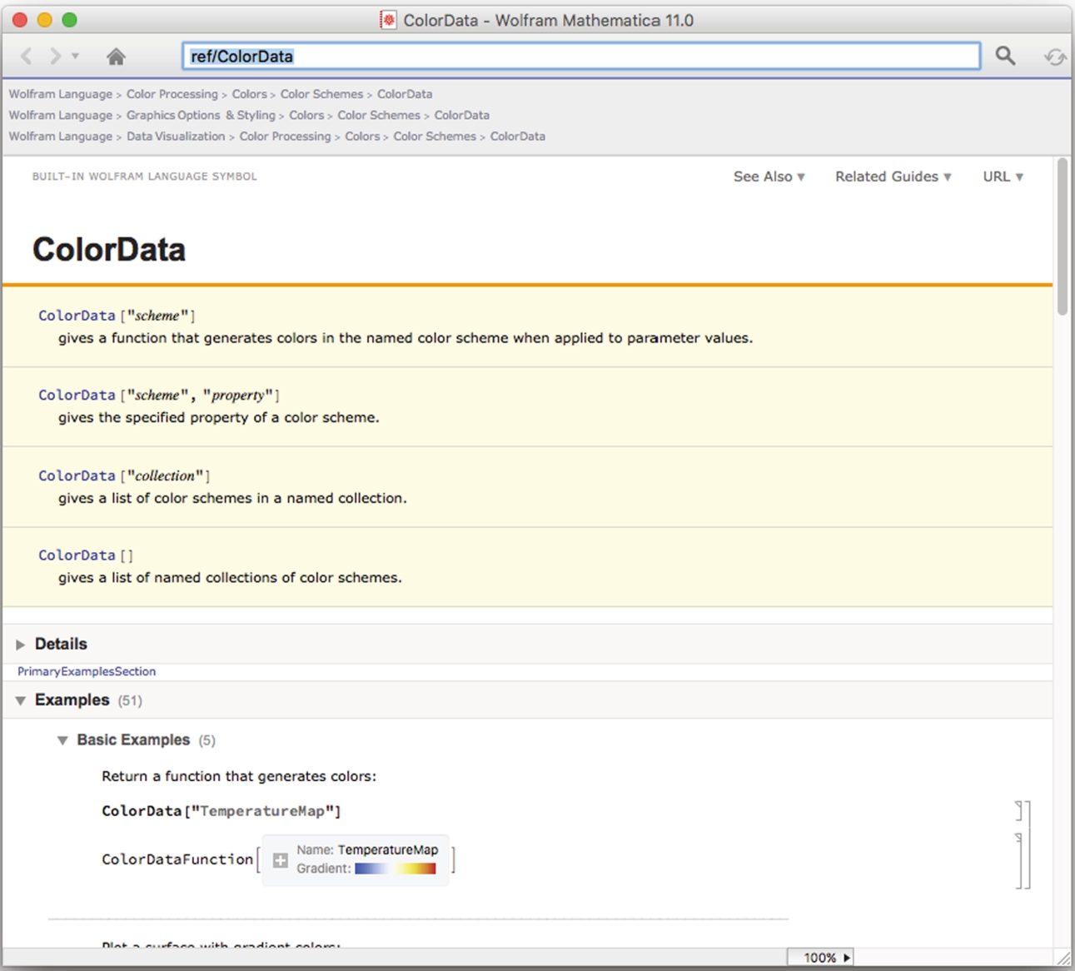Open Color Schemes in first breadcrumb row

coord(321,94)
